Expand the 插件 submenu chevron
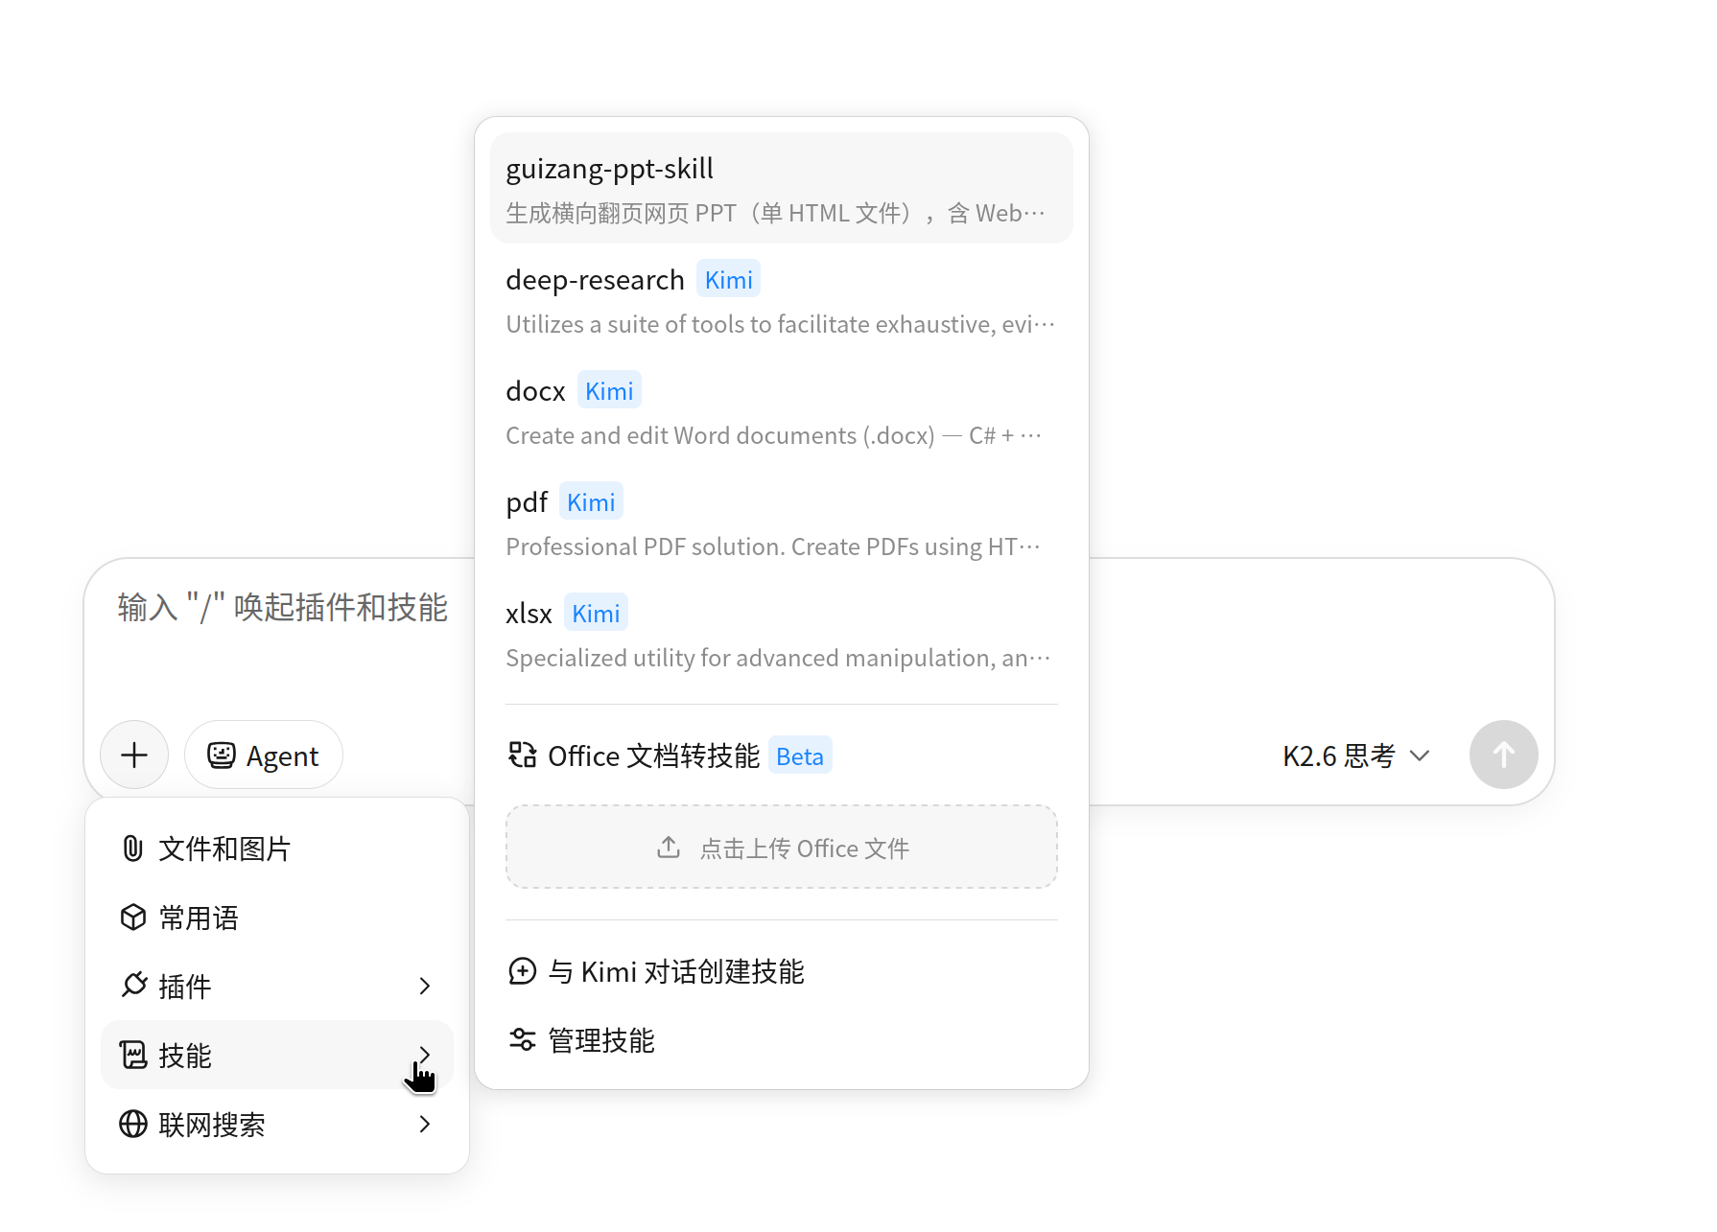 425,986
